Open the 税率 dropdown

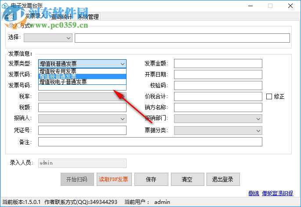[x=82, y=97]
